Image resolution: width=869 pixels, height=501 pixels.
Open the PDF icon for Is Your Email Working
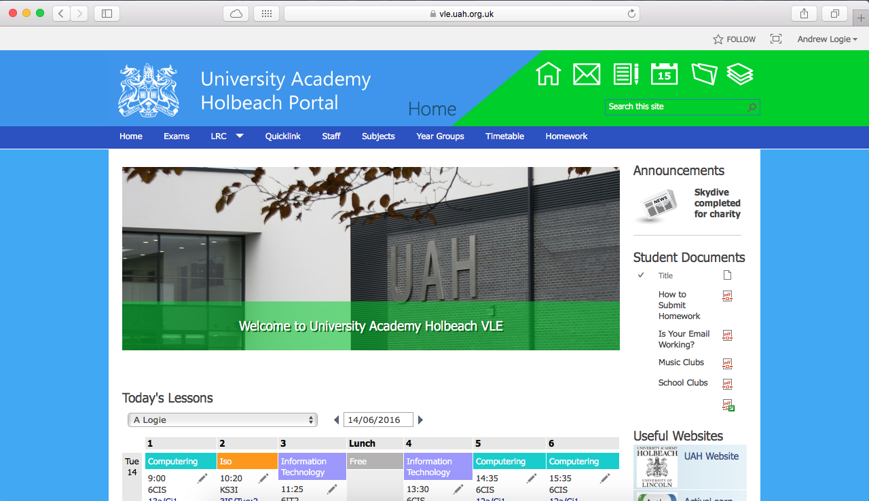coord(727,335)
